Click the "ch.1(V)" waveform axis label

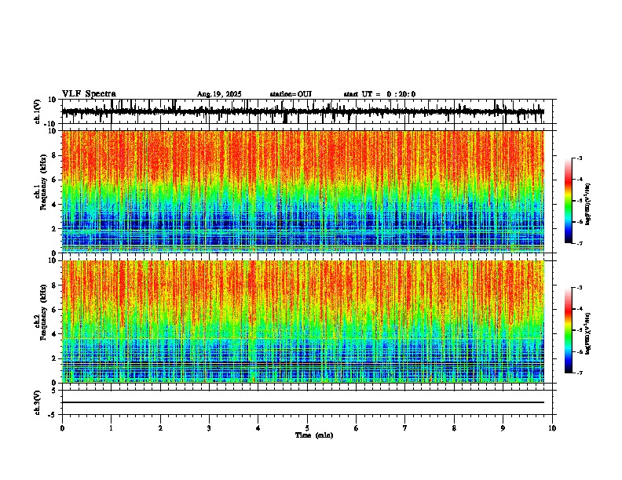coord(38,111)
